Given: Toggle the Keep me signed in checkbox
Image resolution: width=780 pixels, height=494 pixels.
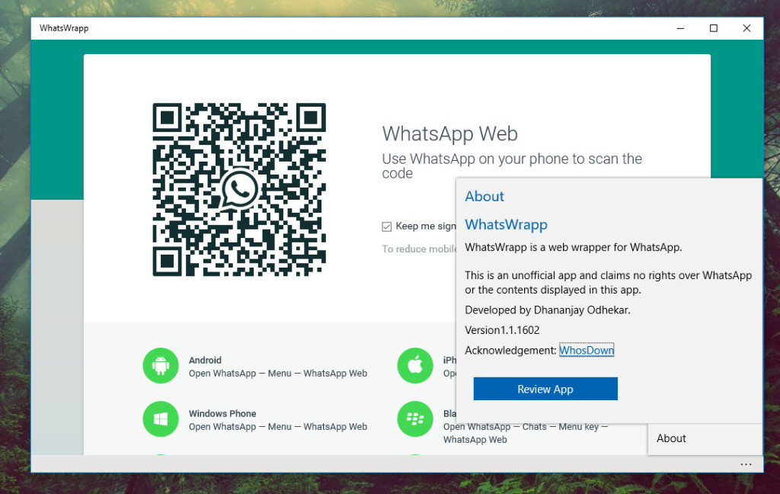Looking at the screenshot, I should [386, 226].
